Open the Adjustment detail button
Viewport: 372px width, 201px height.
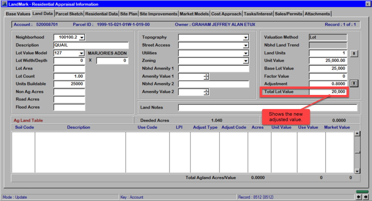tap(354, 83)
